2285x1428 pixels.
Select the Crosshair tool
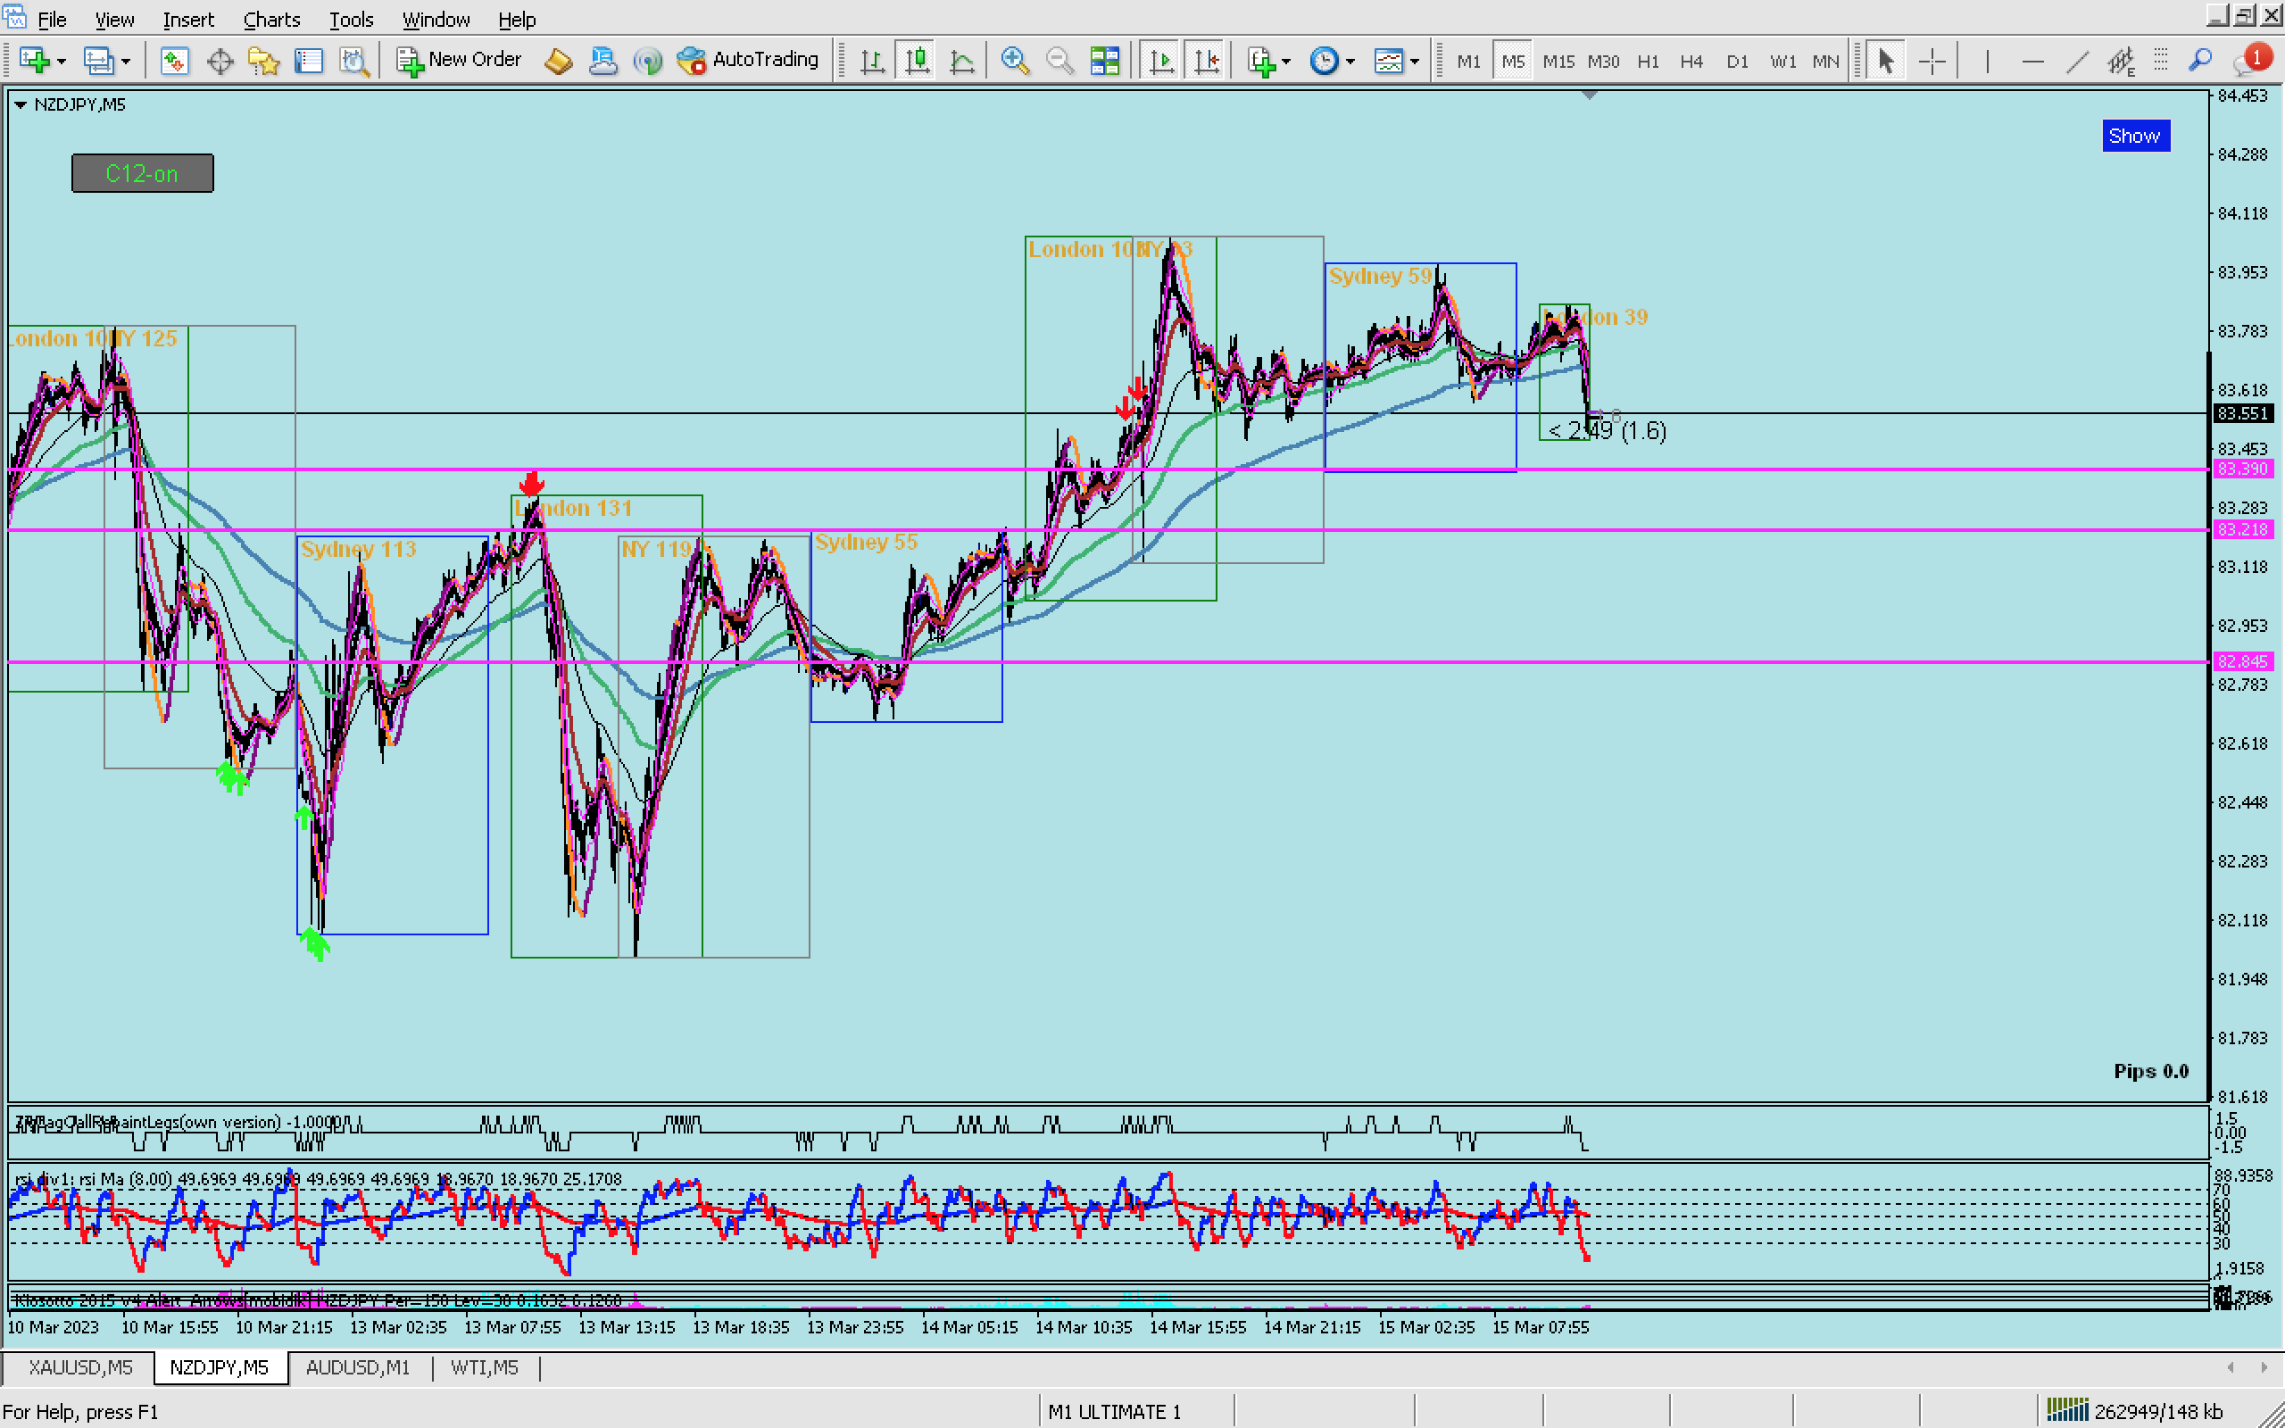point(1932,62)
